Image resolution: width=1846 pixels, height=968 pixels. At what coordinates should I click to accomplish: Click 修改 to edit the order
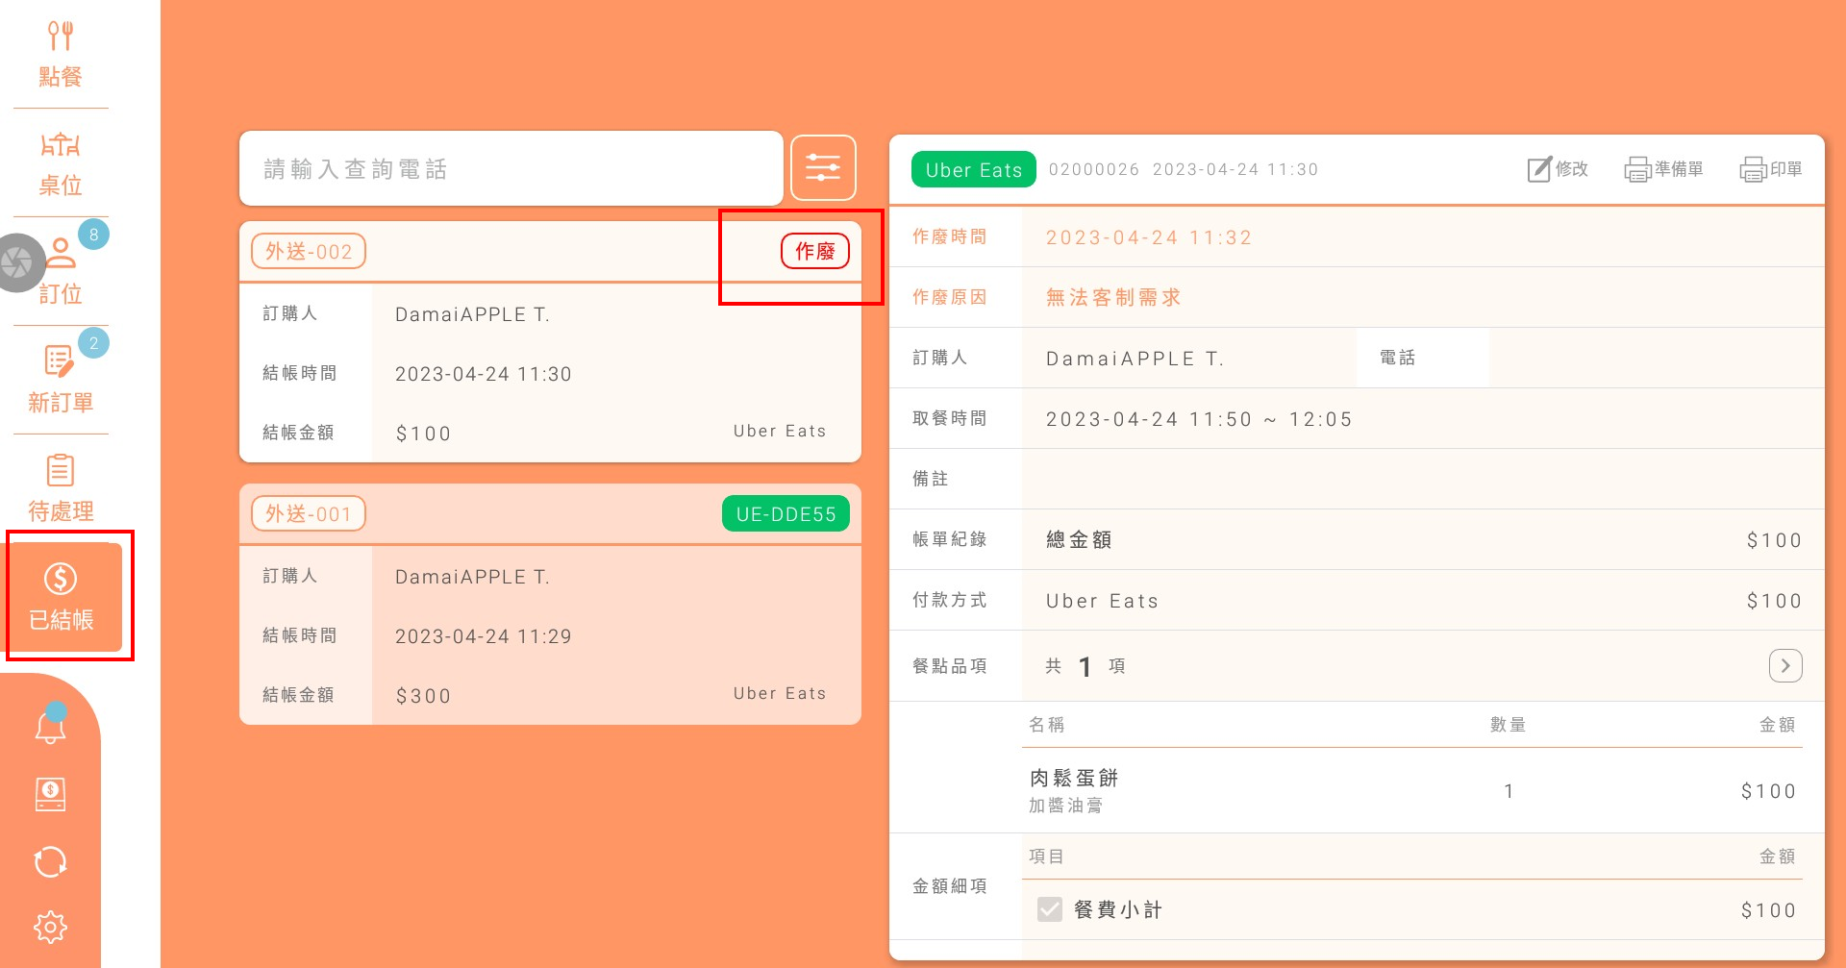coord(1558,169)
